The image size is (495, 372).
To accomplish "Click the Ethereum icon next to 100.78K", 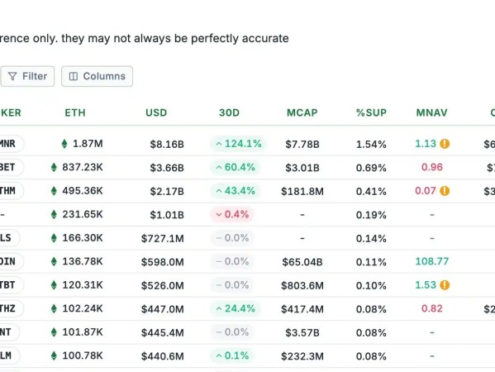I will 54,356.
